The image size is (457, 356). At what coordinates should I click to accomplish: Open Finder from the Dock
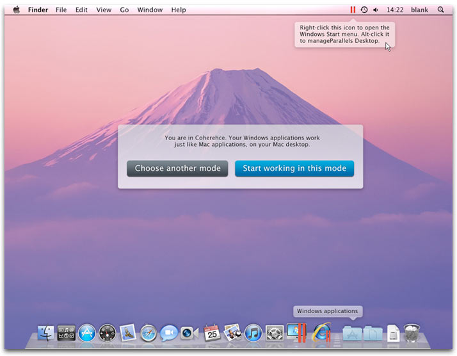45,332
